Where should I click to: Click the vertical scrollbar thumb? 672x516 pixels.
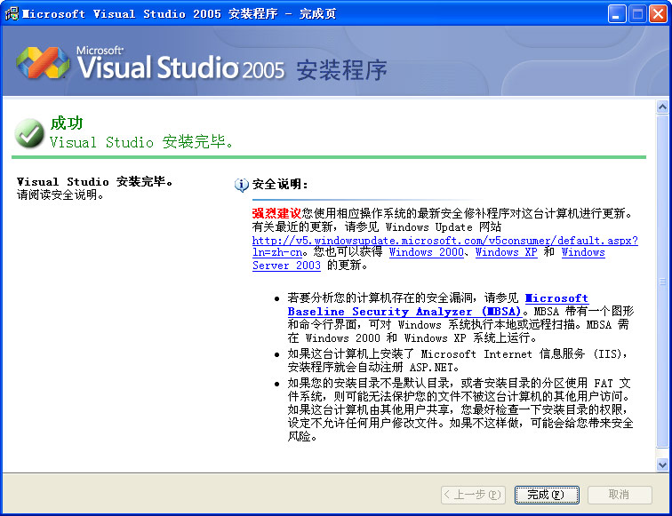(662, 281)
